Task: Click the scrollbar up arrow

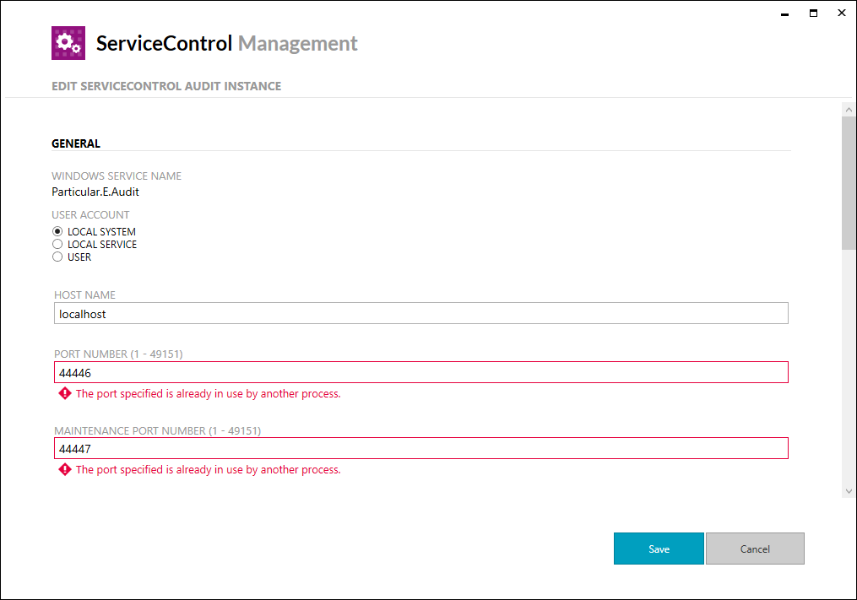Action: 849,108
